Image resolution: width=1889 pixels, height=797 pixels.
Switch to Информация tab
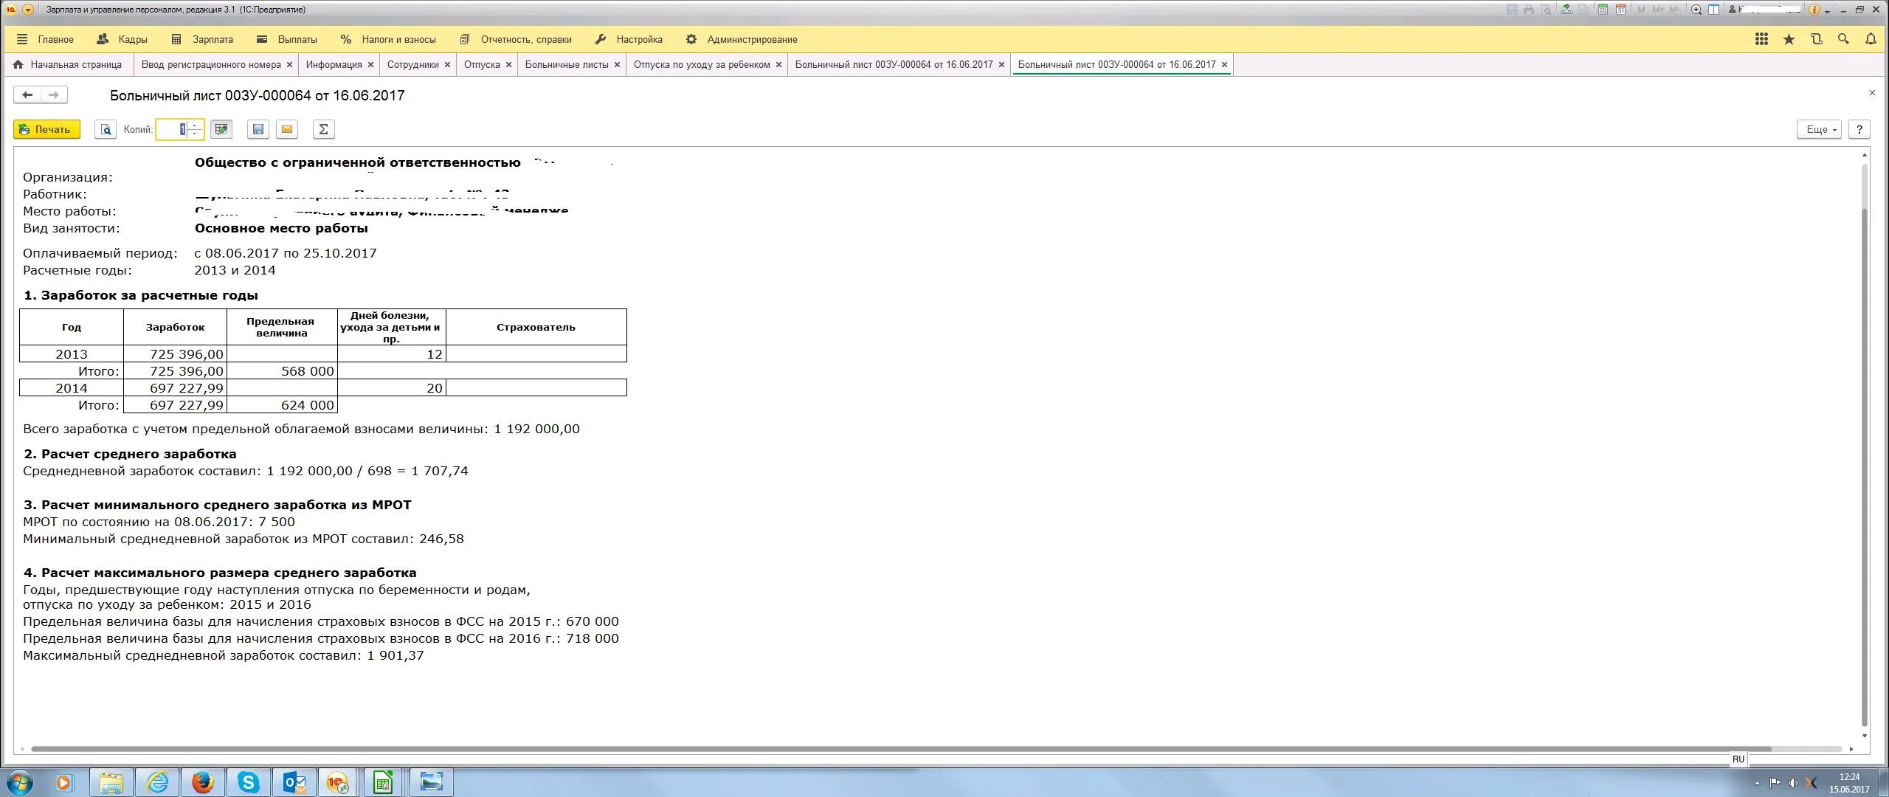(x=334, y=65)
